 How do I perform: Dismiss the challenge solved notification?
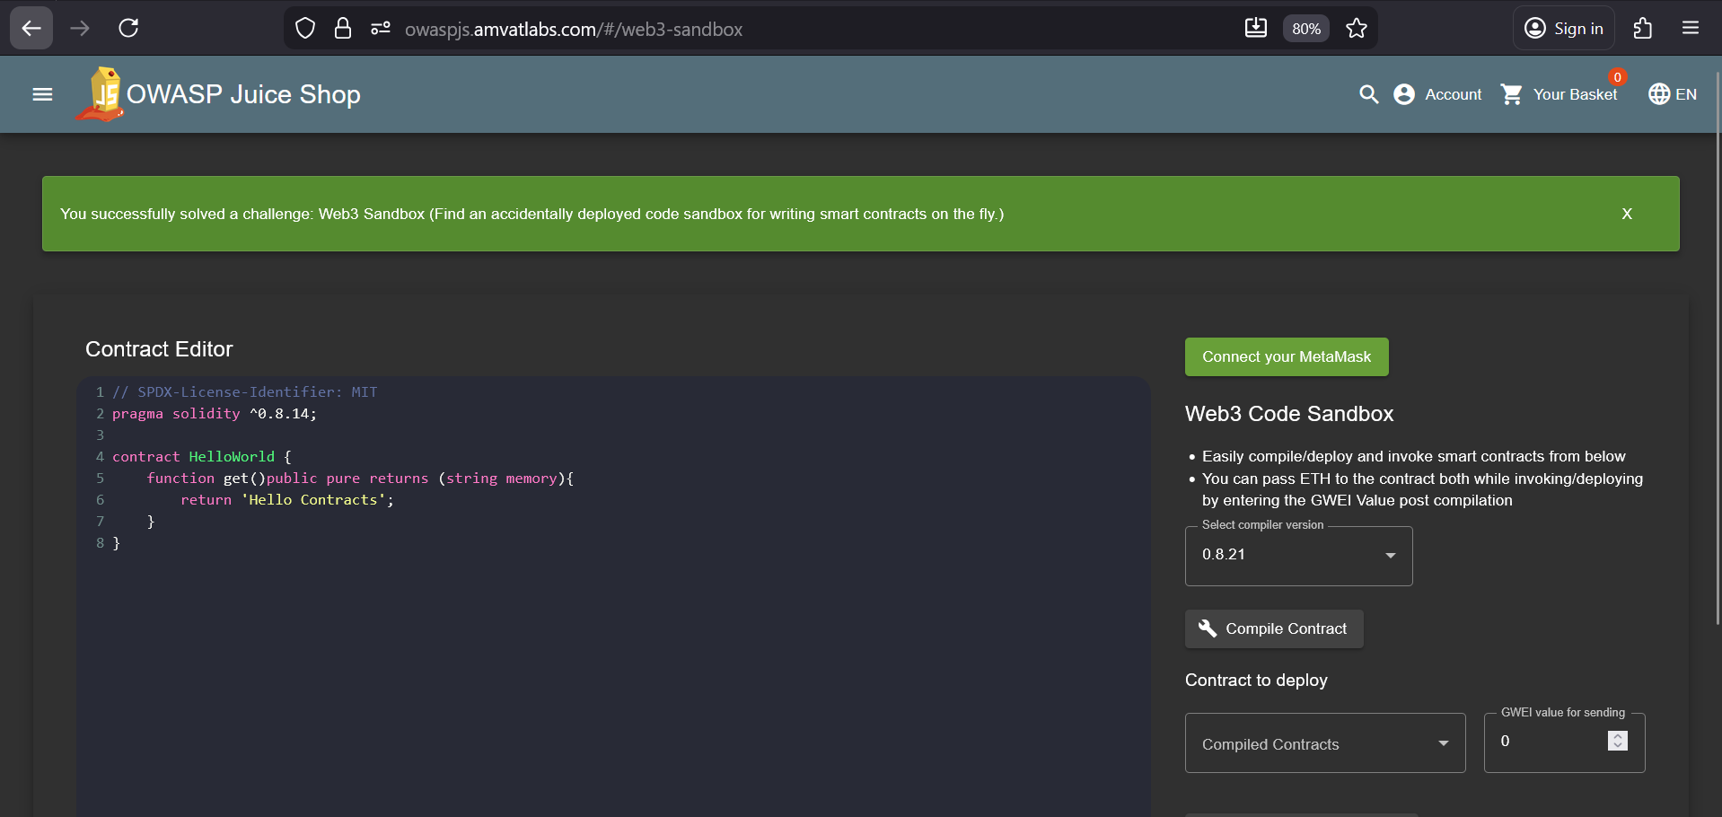point(1626,214)
